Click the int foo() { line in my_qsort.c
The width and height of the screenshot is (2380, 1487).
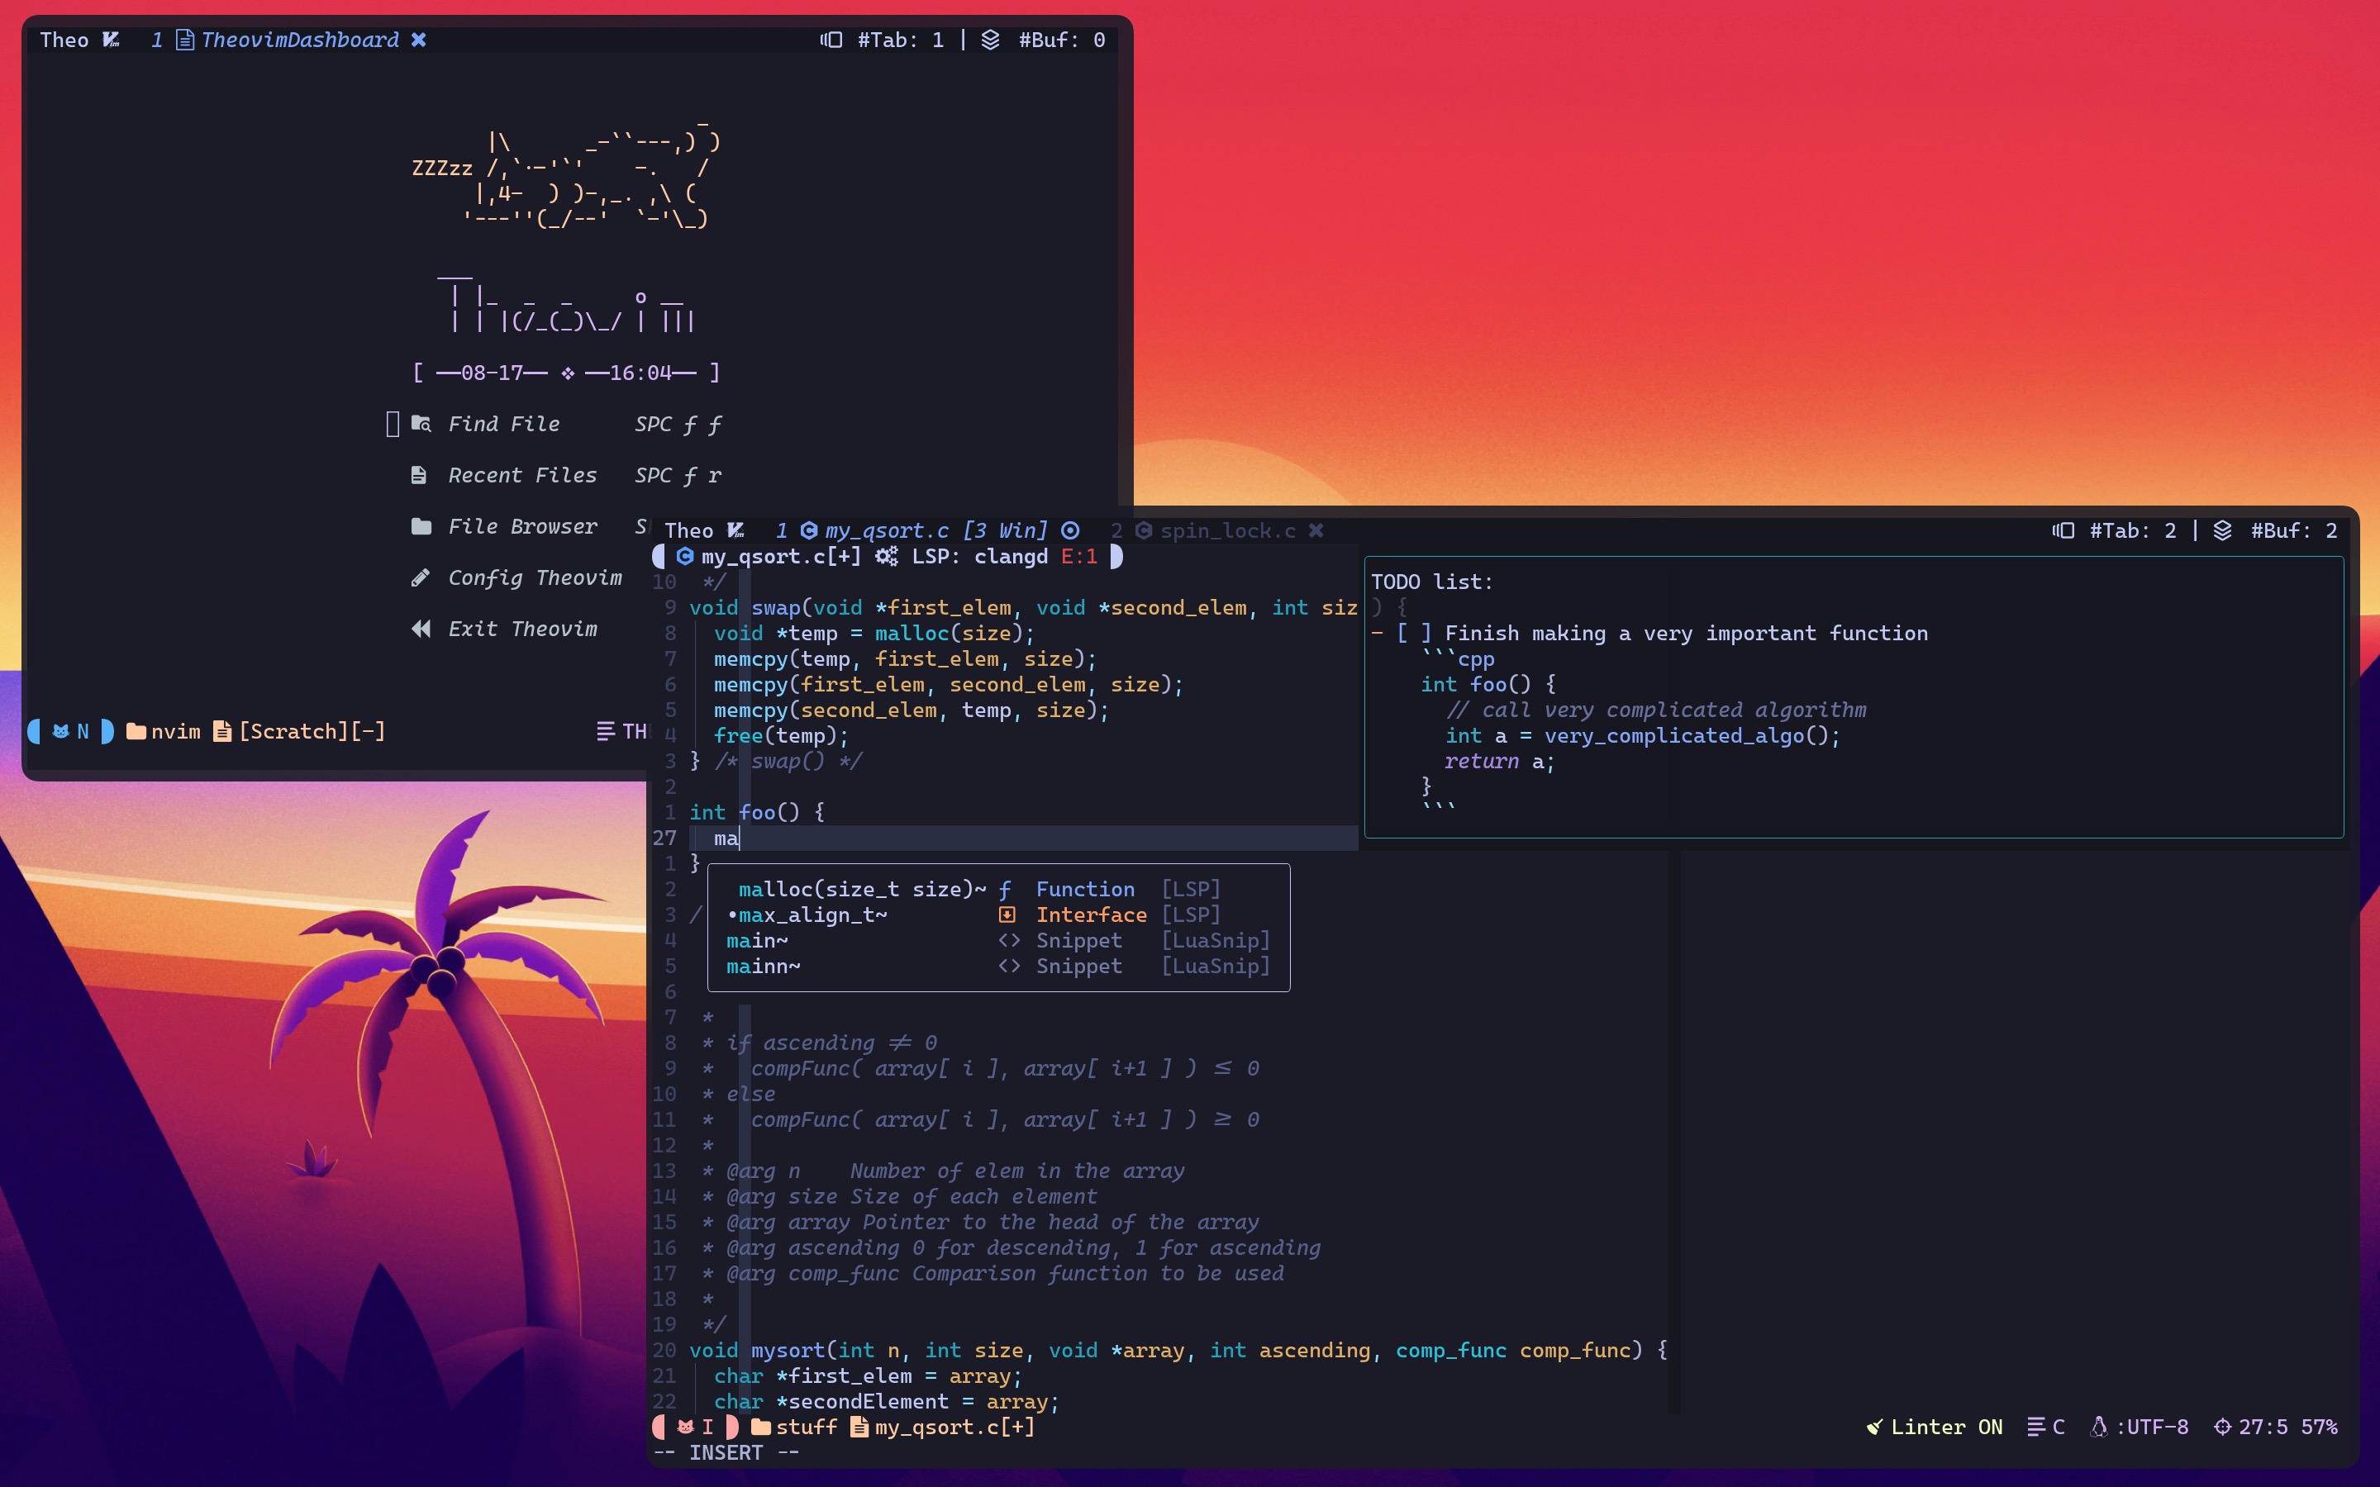click(x=757, y=812)
